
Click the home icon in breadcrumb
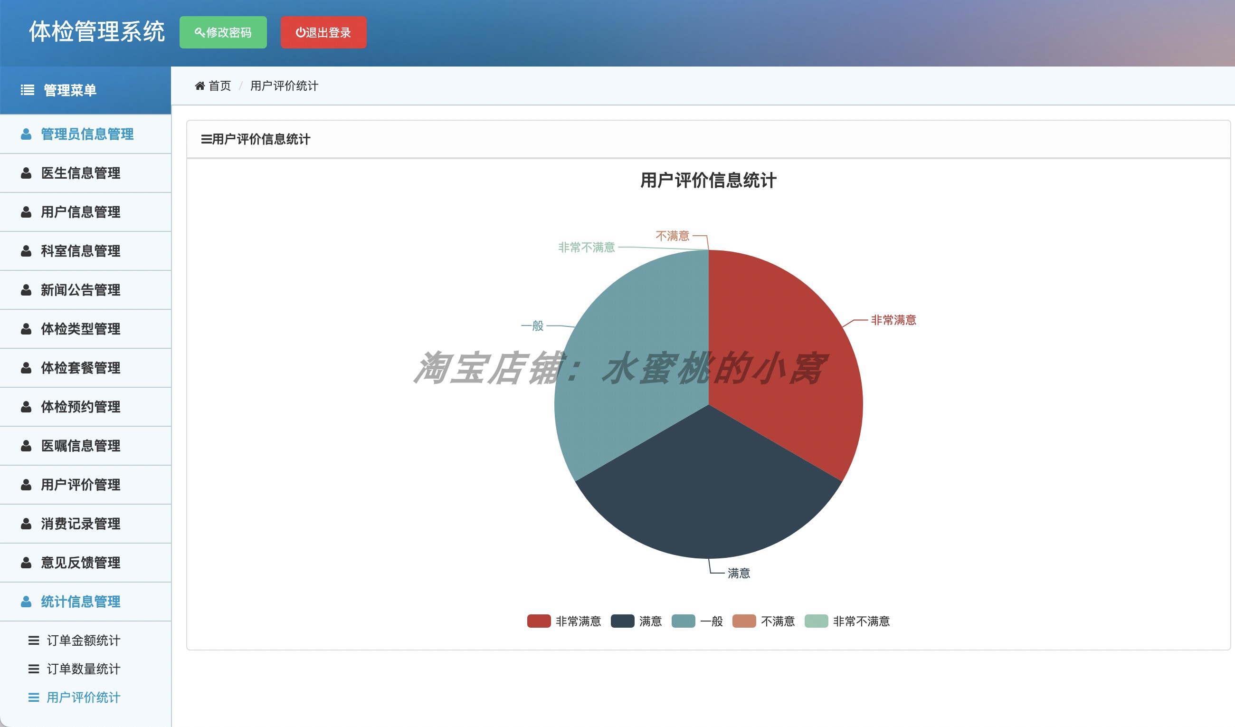pyautogui.click(x=199, y=86)
